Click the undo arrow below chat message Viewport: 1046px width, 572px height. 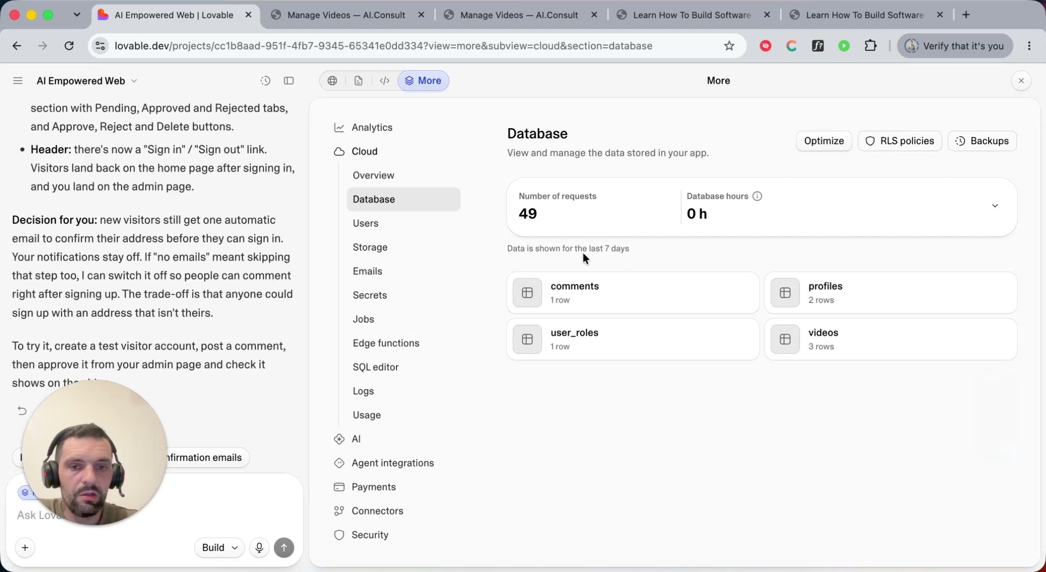(22, 411)
